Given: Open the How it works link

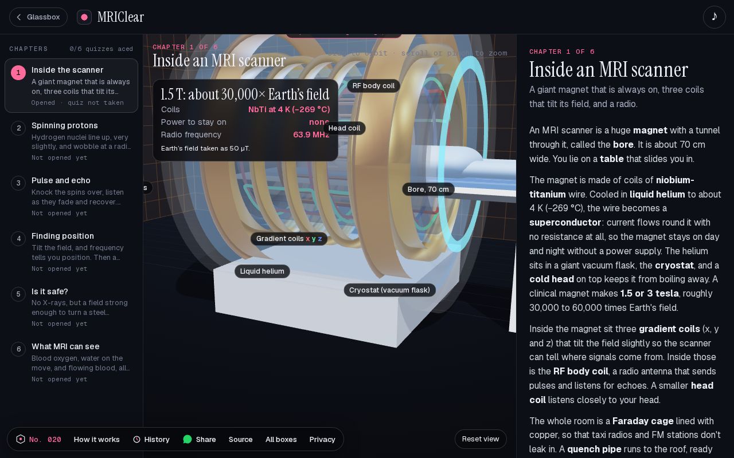Looking at the screenshot, I should [97, 439].
